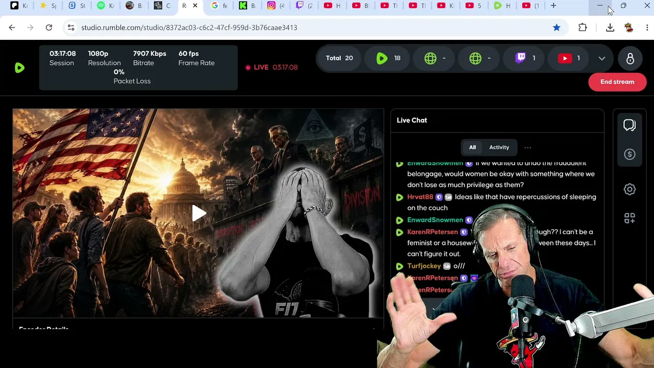Open the browser downloads icon
The image size is (654, 368).
pos(610,28)
